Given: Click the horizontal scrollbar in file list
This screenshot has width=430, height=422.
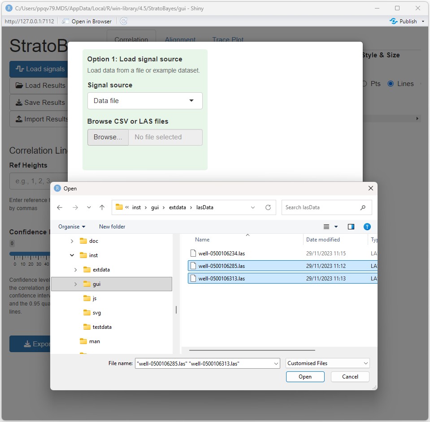Looking at the screenshot, I should click(252, 350).
